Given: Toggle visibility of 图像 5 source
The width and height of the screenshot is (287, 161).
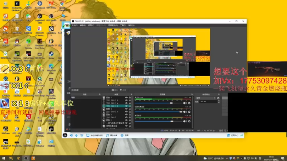Looking at the screenshot, I should (x=126, y=97).
